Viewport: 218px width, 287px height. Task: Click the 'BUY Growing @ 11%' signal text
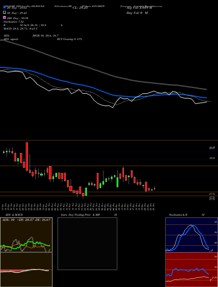click(69, 39)
